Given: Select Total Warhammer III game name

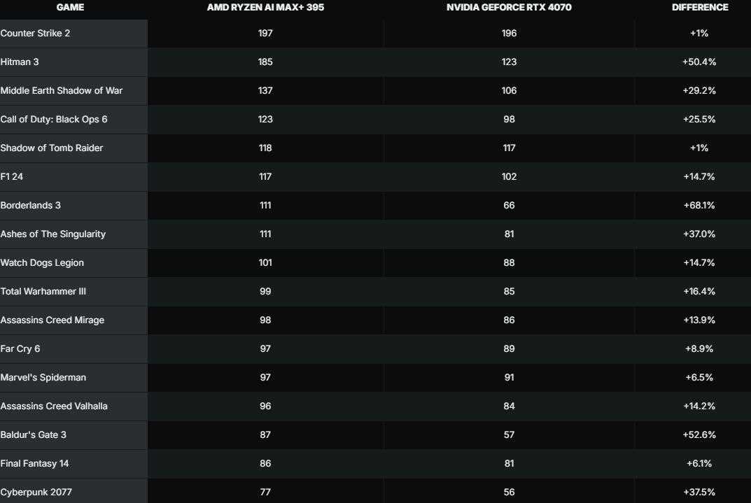Looking at the screenshot, I should (x=43, y=292).
